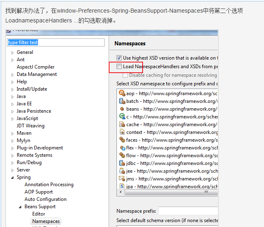
Task: Expand the Plug-in Development node
Action: pos(12,148)
